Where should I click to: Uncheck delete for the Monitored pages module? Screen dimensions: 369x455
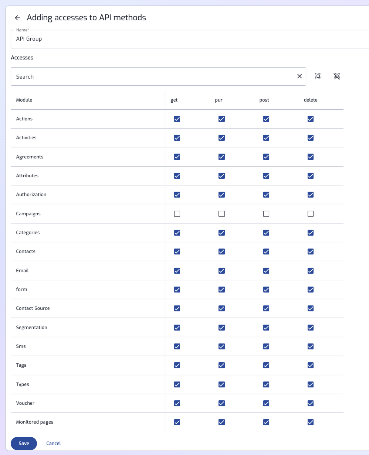point(311,422)
